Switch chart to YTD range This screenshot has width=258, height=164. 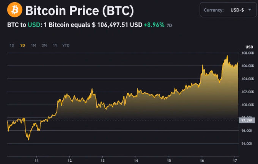(x=66, y=45)
